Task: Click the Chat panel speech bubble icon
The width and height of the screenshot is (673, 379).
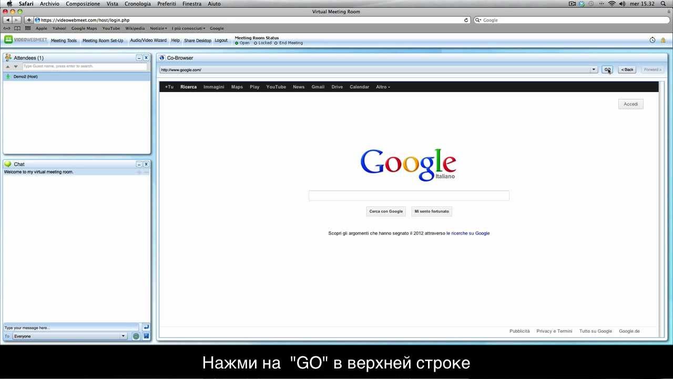Action: click(8, 164)
